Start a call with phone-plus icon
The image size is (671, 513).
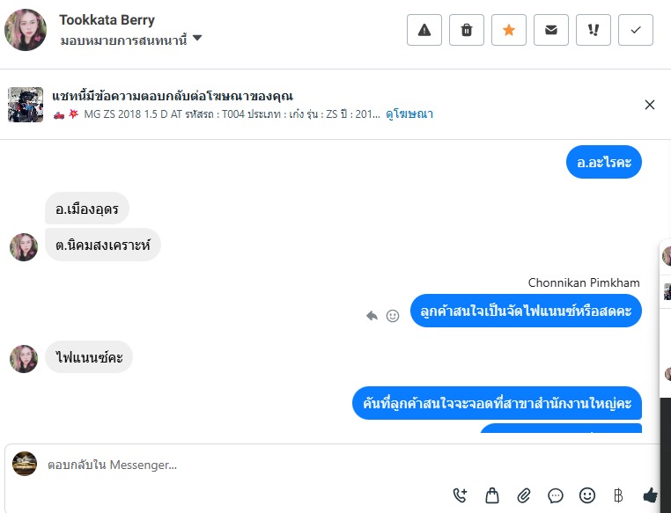click(x=461, y=495)
